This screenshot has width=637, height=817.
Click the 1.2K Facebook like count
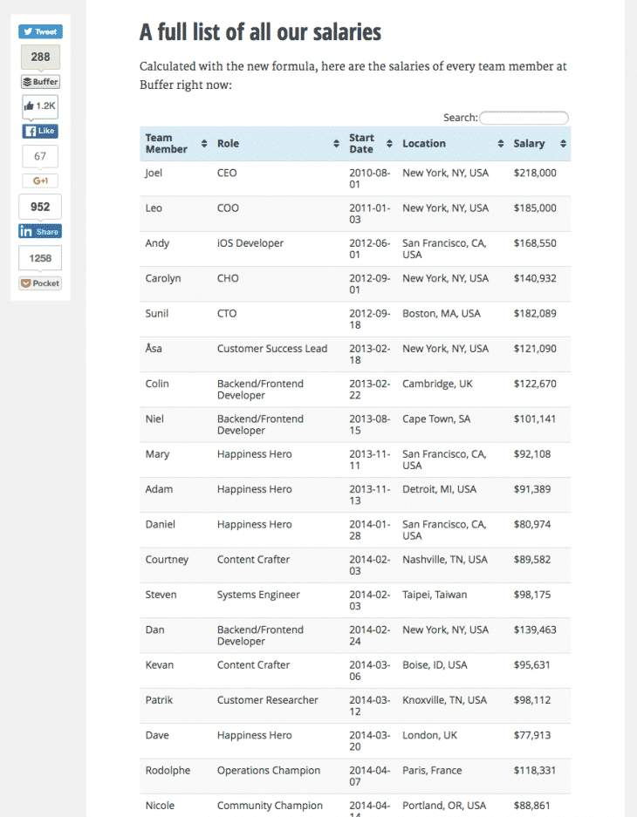(x=40, y=106)
